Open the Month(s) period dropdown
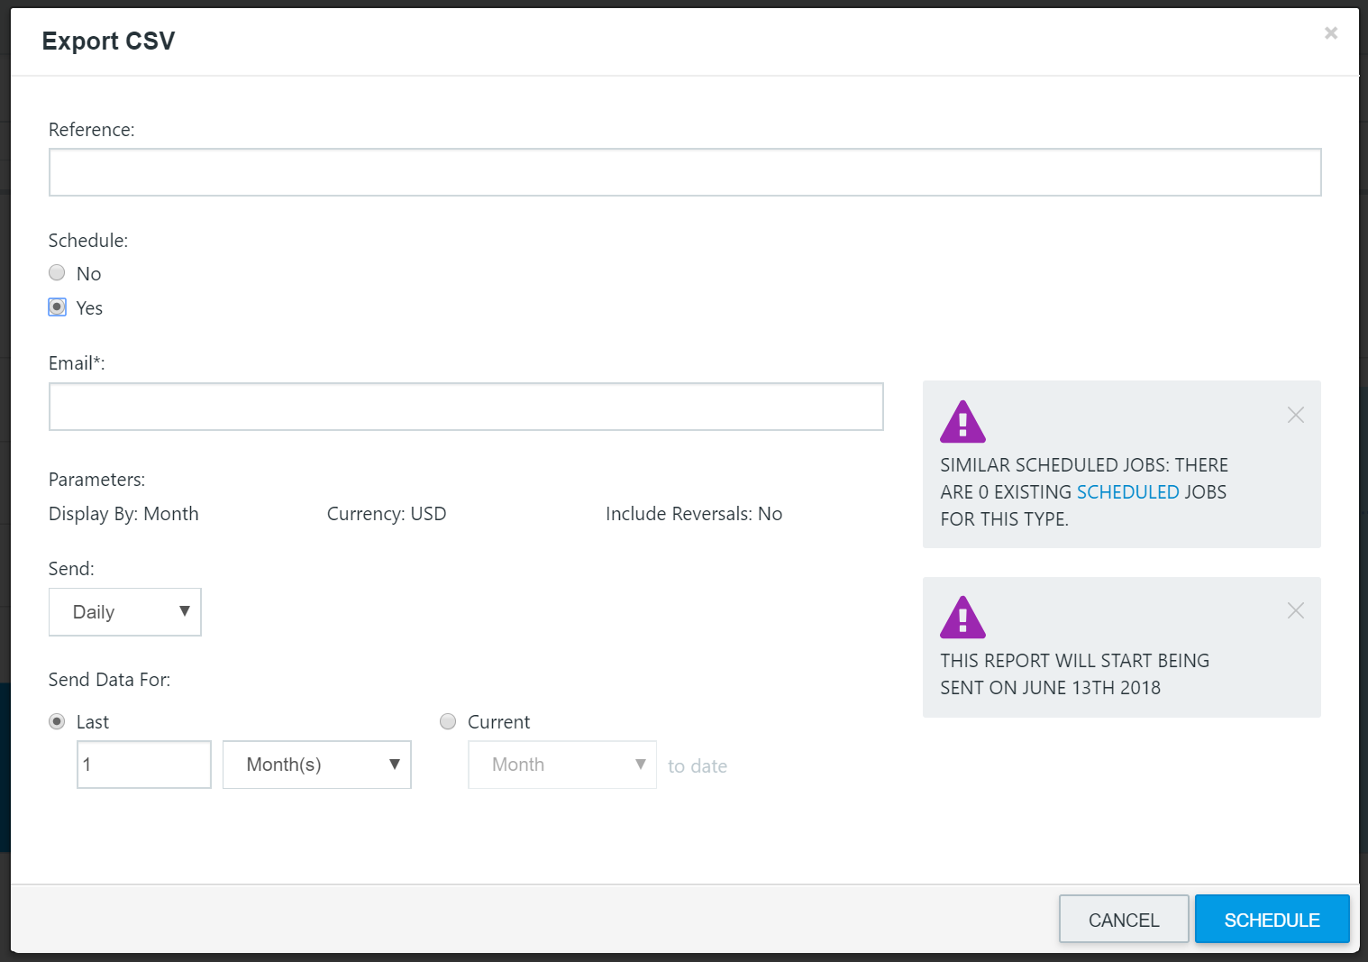Viewport: 1368px width, 962px height. pyautogui.click(x=317, y=765)
